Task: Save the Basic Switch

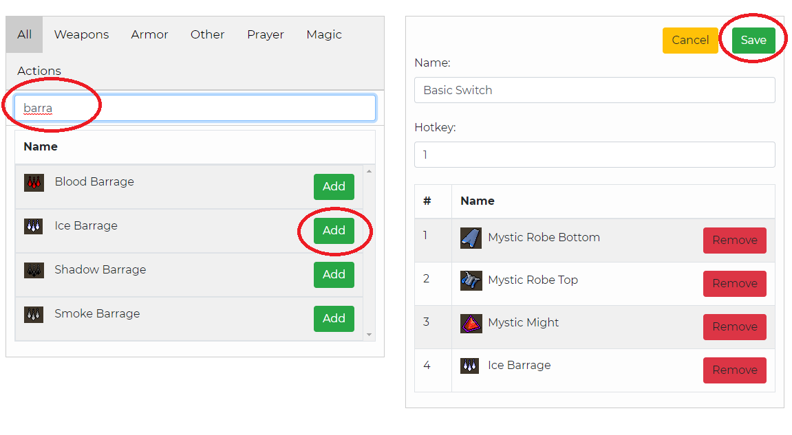Action: pos(753,41)
